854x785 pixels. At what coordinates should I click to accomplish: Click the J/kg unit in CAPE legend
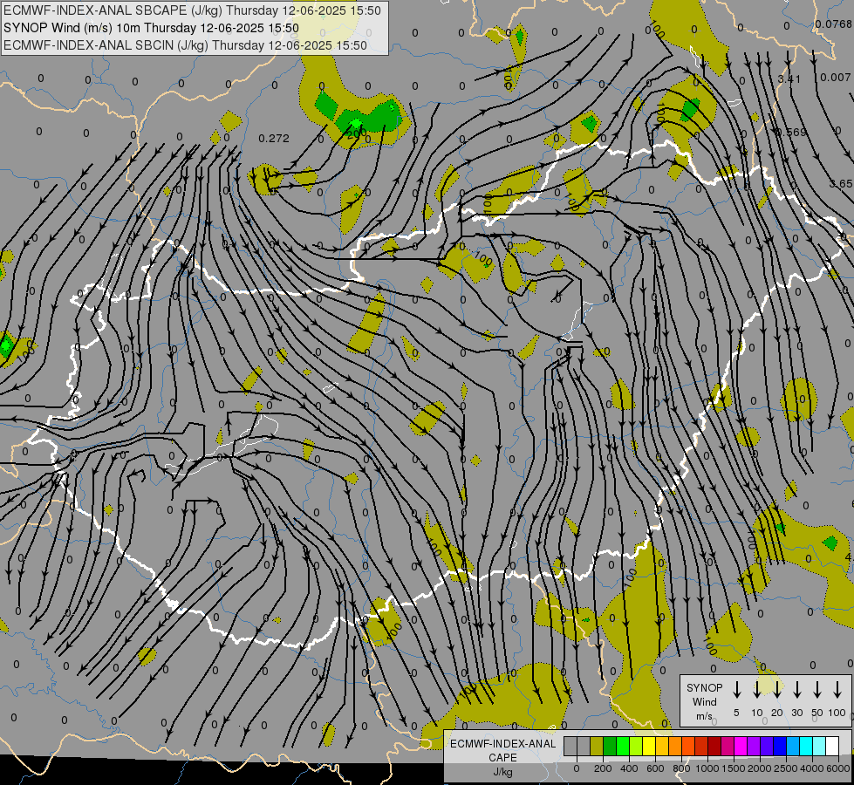click(x=502, y=772)
